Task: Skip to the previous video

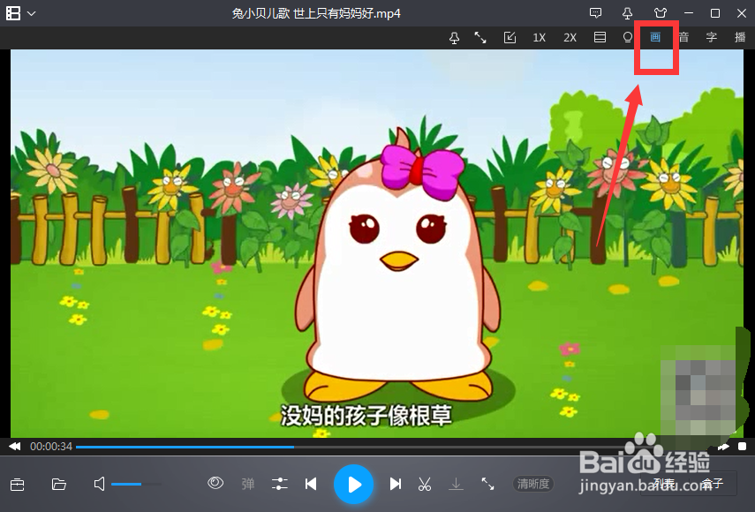Action: 311,484
